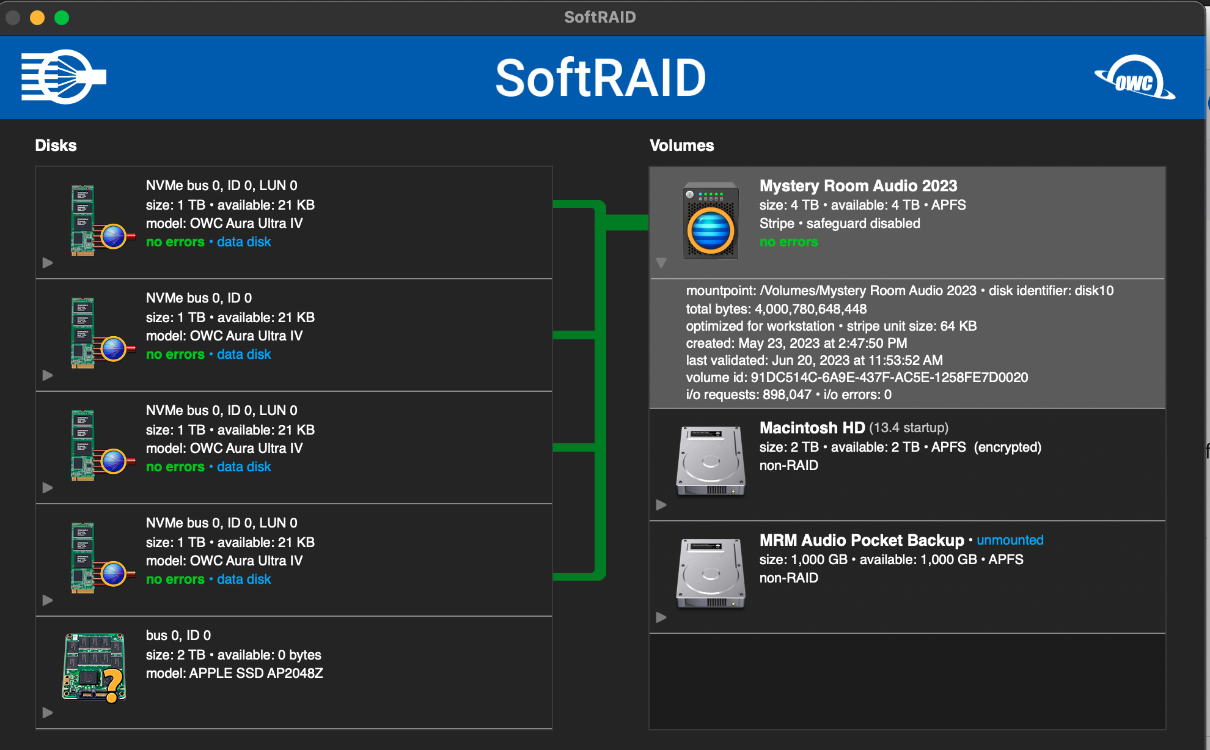The height and width of the screenshot is (750, 1210).
Task: Click the MRM Audio Pocket Backup drive icon
Action: click(x=710, y=573)
